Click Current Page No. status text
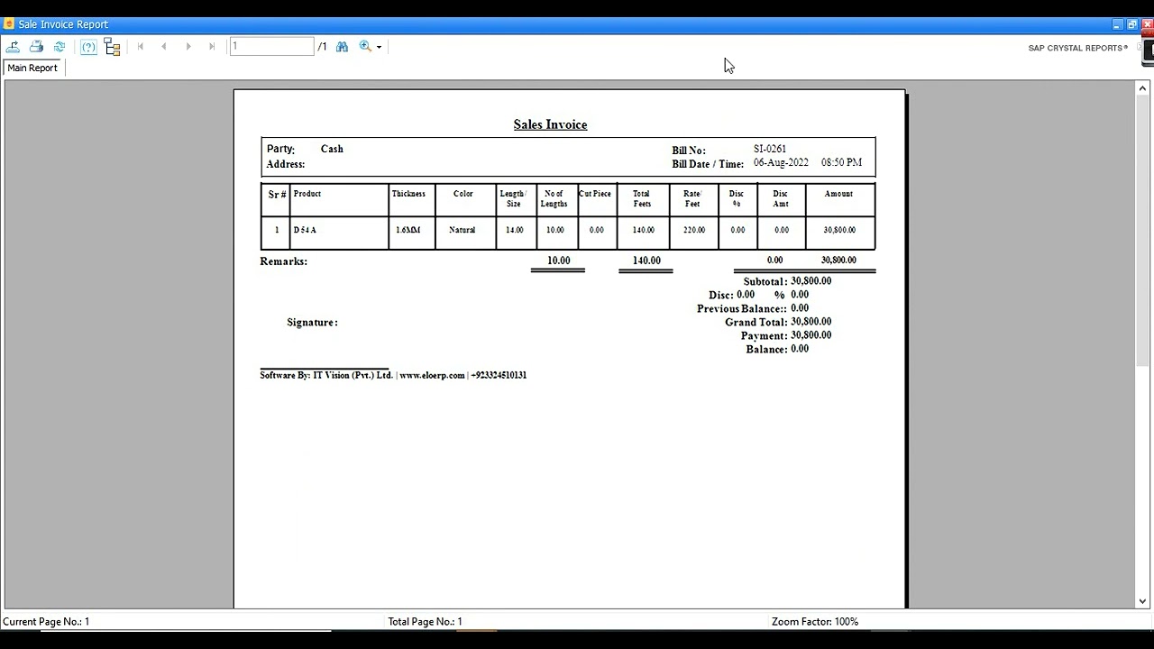 (x=46, y=621)
